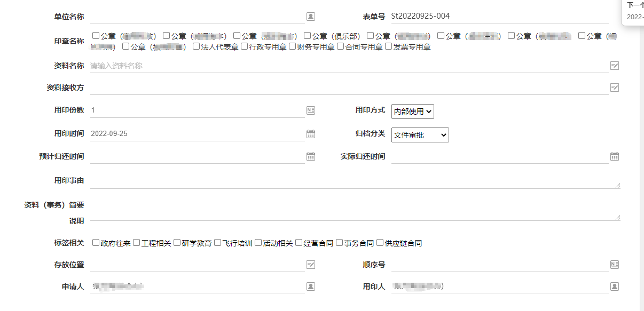
Task: Click the selection icon beside 存放位置
Action: click(x=310, y=264)
